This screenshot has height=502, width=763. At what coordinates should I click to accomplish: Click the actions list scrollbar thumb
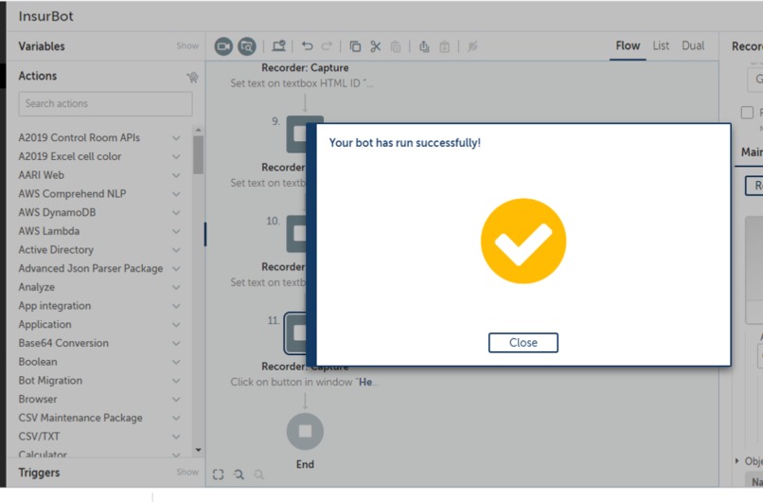tap(198, 154)
